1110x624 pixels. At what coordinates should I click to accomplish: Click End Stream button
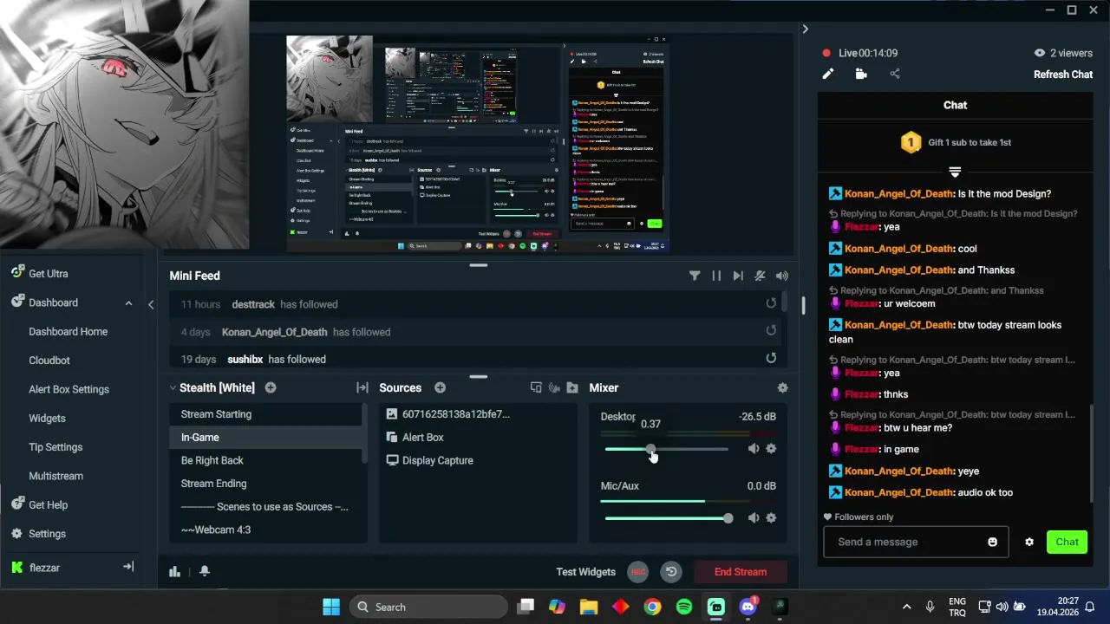(x=741, y=572)
